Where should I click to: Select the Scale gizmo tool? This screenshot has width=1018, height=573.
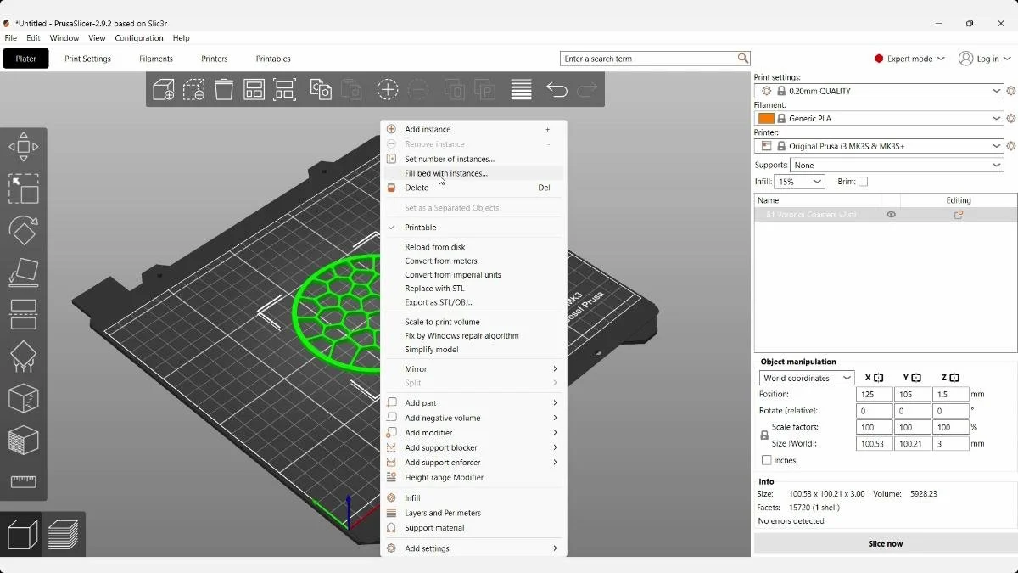23,188
